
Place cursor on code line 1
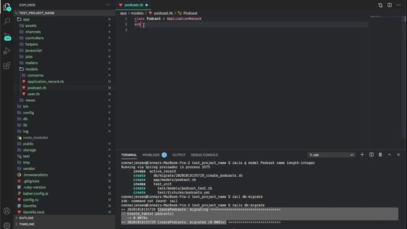[x=168, y=18]
